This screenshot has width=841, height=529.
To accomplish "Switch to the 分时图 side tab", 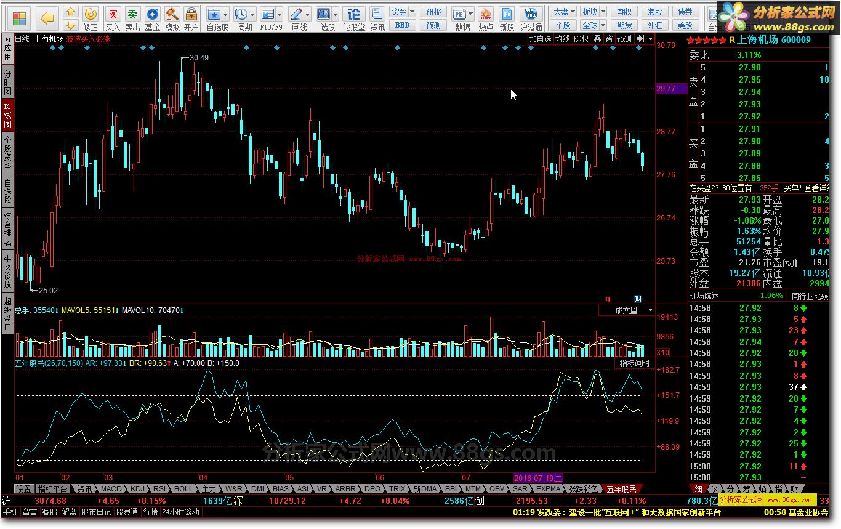I will 7,82.
